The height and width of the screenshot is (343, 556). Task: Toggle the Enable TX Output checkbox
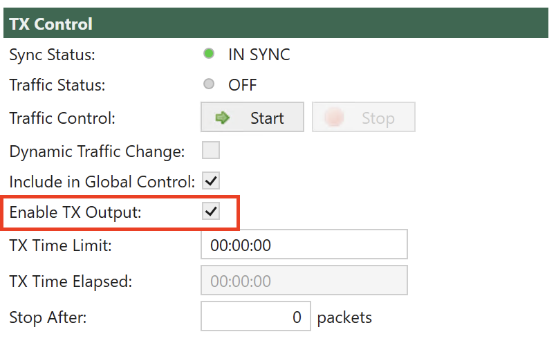pyautogui.click(x=211, y=211)
